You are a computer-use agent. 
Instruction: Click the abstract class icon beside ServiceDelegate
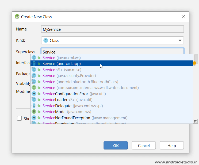[x=34, y=106]
